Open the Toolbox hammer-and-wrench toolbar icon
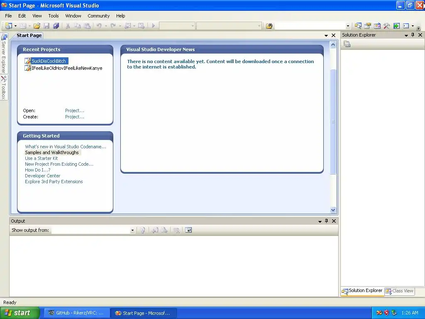The width and height of the screenshot is (425, 319). 386,26
